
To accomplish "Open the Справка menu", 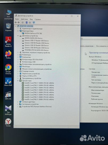I will click(x=38, y=19).
